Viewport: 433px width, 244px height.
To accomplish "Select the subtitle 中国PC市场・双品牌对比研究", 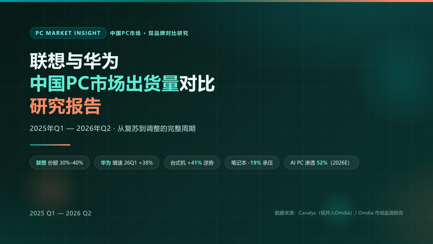I will (149, 33).
